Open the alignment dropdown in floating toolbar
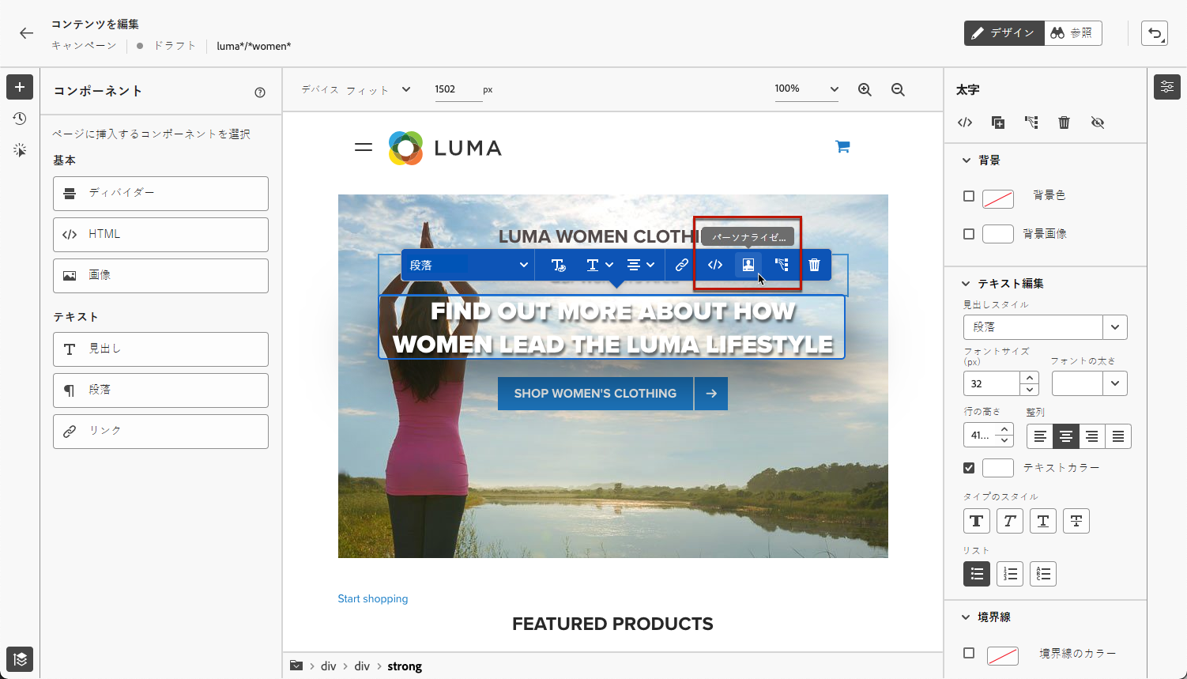Image resolution: width=1187 pixels, height=679 pixels. click(641, 265)
